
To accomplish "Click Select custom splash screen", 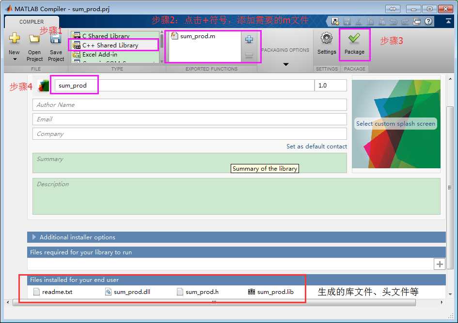I will [395, 124].
